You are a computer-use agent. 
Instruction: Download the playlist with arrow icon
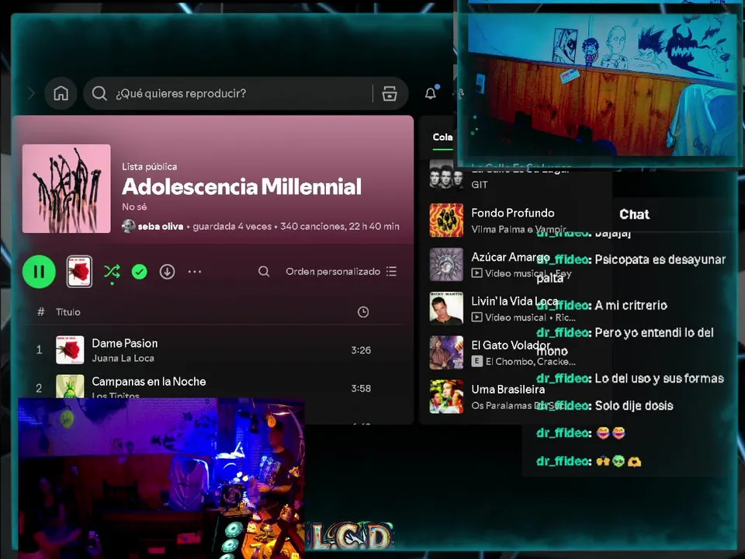pos(167,272)
